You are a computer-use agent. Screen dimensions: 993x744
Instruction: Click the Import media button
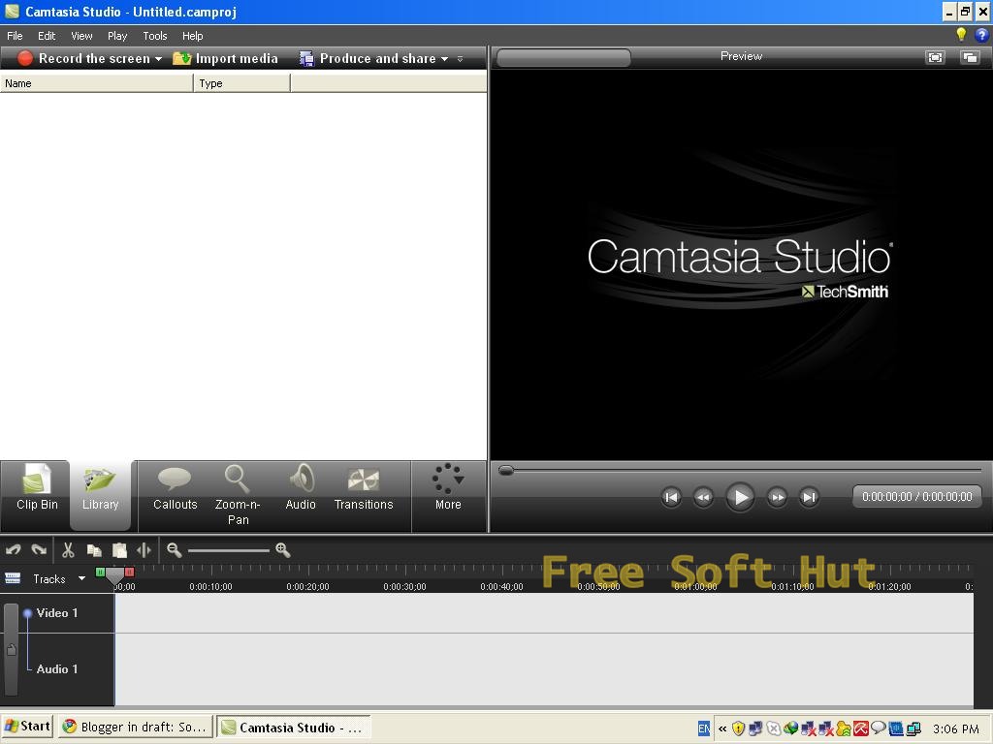pyautogui.click(x=225, y=58)
